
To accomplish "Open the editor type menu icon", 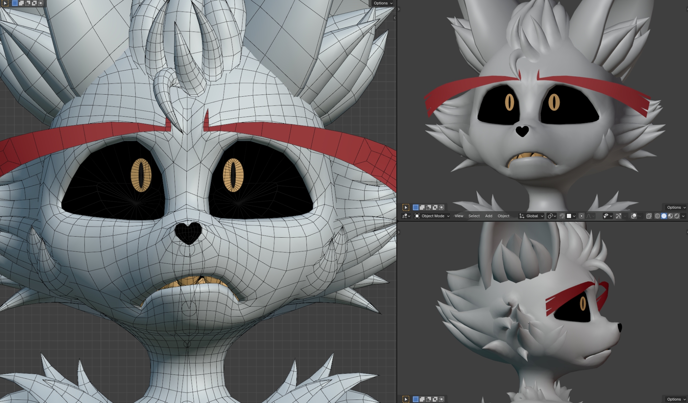I will [x=406, y=216].
